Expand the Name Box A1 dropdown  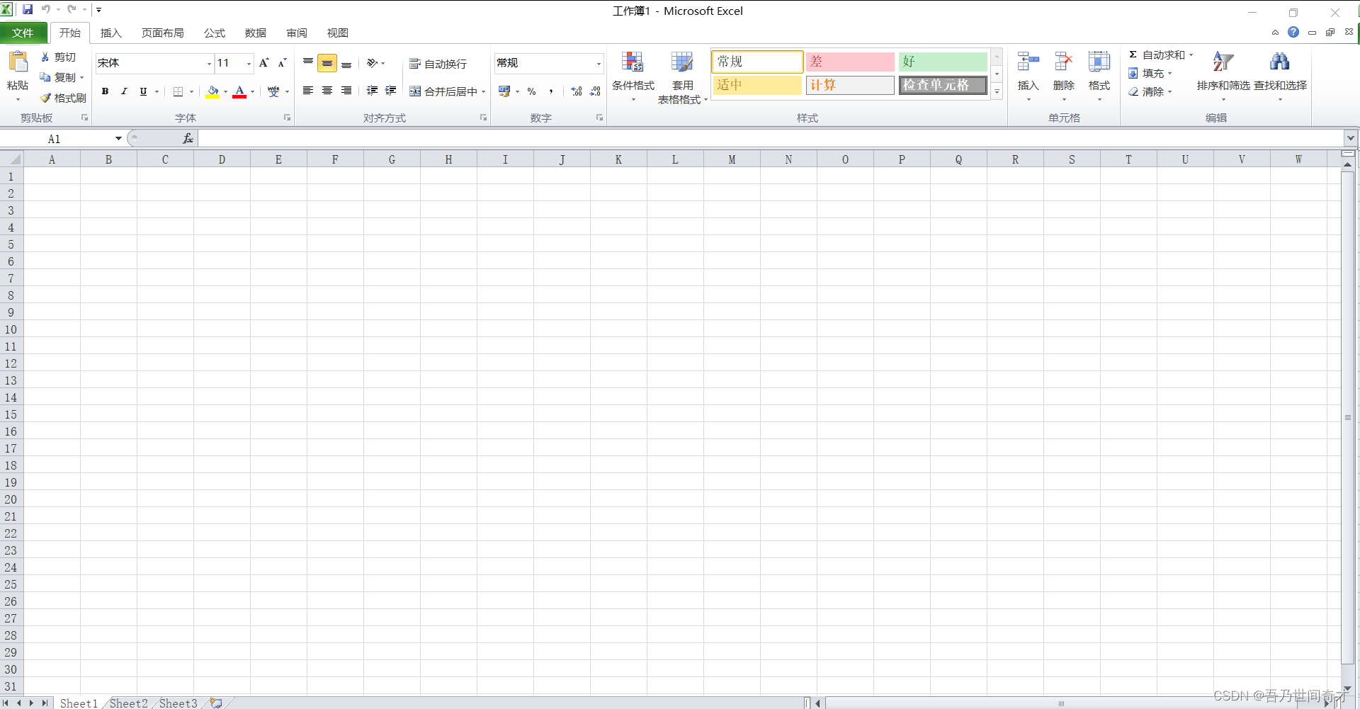click(118, 139)
